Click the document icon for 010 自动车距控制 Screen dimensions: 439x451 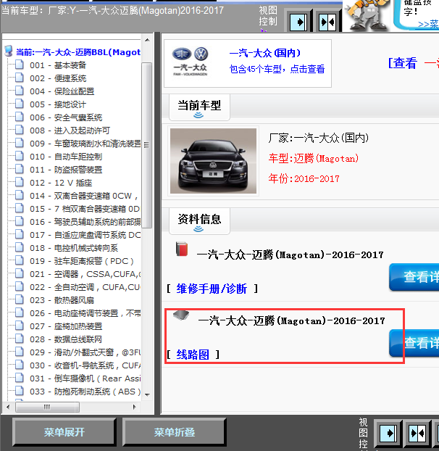click(x=20, y=156)
